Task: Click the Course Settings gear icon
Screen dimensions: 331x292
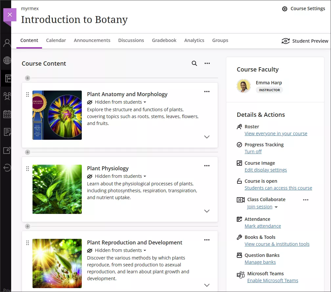Action: click(285, 9)
